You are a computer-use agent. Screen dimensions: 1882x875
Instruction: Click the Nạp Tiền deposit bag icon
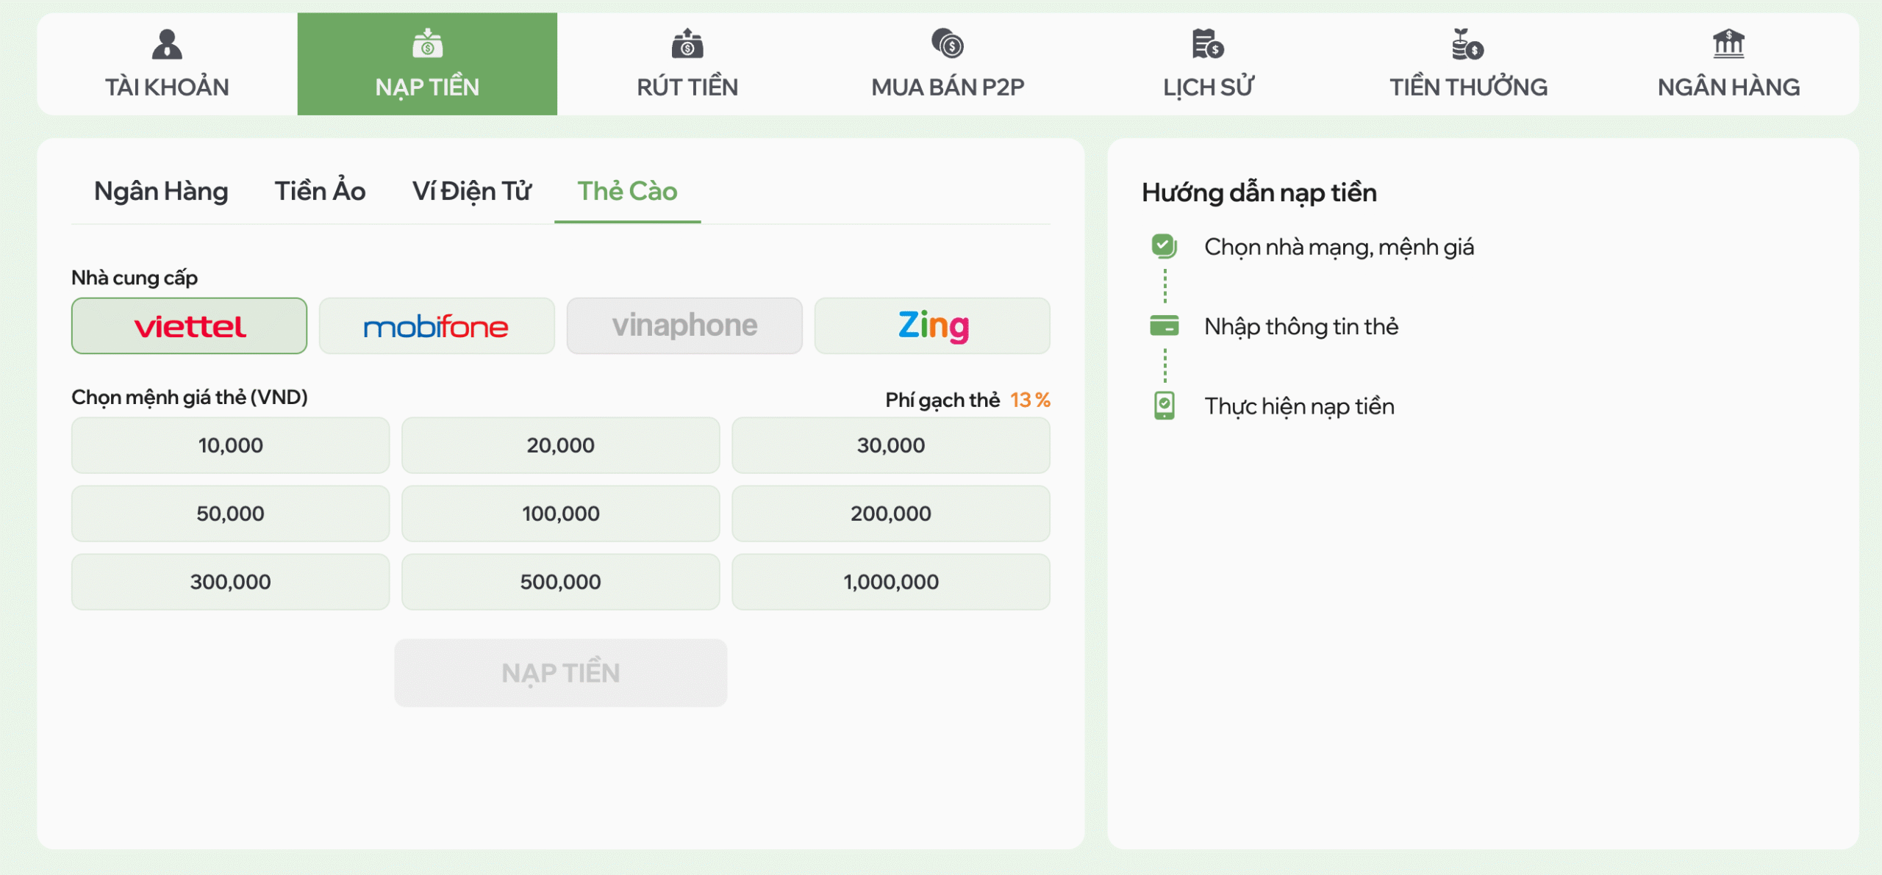pos(427,44)
